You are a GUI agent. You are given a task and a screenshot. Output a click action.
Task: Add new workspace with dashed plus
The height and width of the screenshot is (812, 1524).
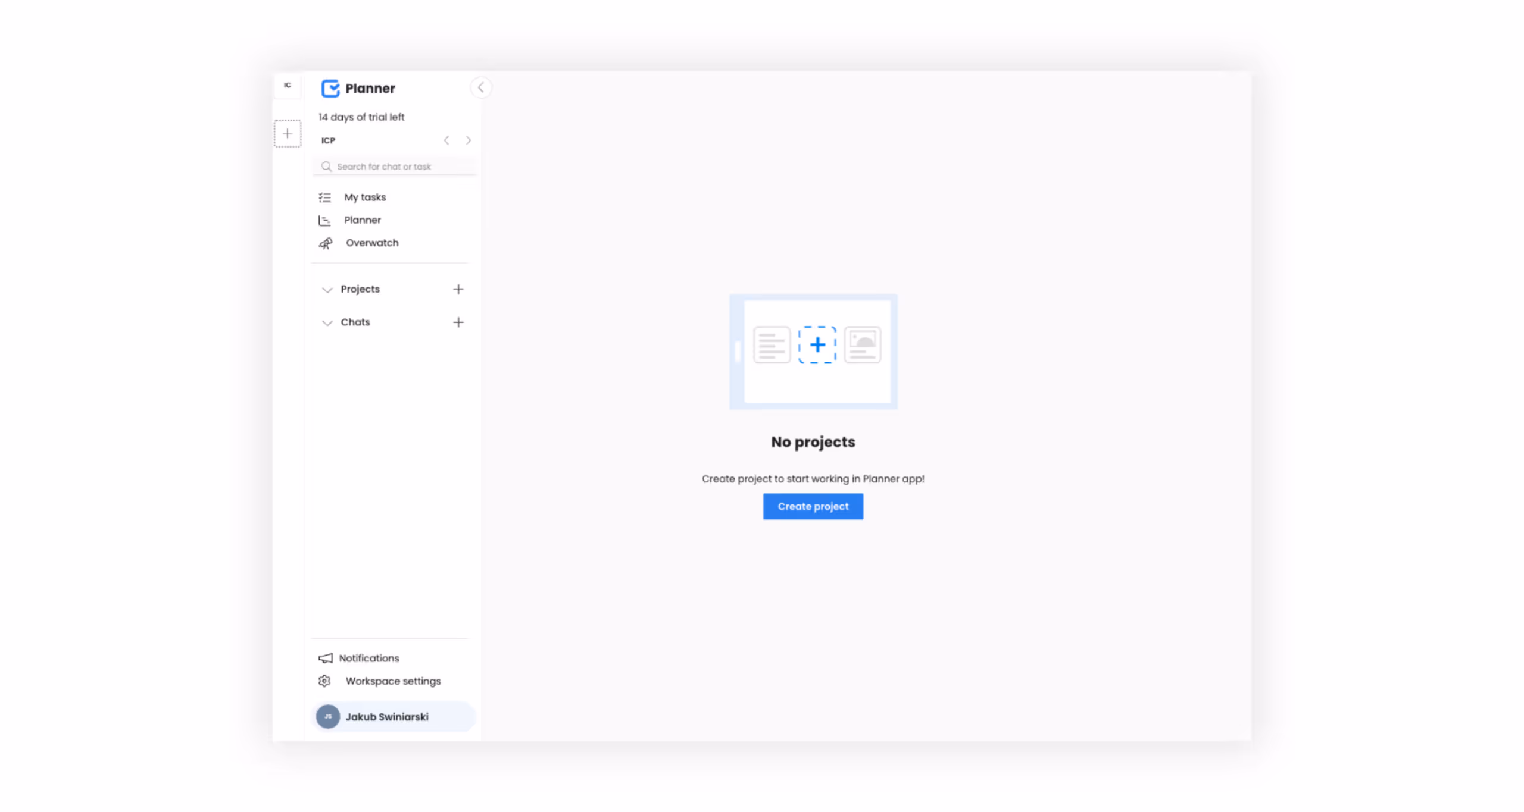coord(288,133)
